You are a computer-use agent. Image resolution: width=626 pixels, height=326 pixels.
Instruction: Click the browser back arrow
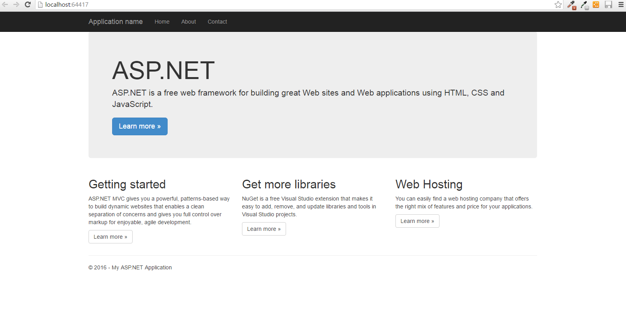tap(5, 5)
